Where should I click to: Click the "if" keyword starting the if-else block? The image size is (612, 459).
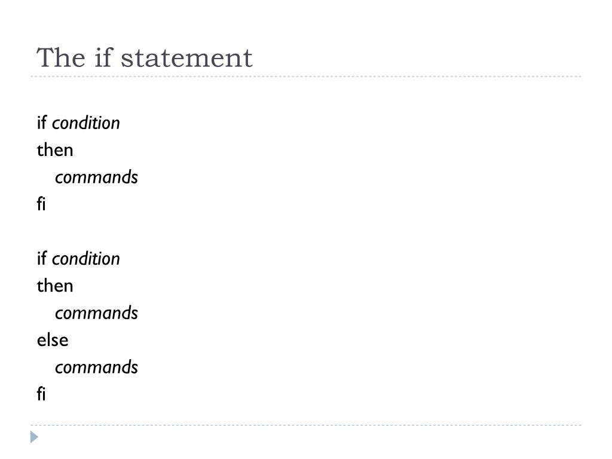[x=41, y=258]
